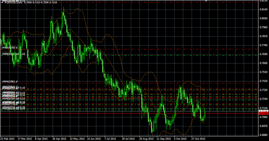Click the 17 Mar 2015 date label
This screenshot has height=141, width=269.
(25, 139)
